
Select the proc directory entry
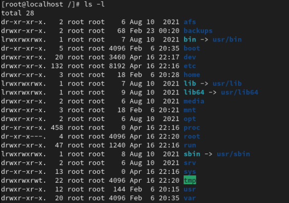pos(192,127)
